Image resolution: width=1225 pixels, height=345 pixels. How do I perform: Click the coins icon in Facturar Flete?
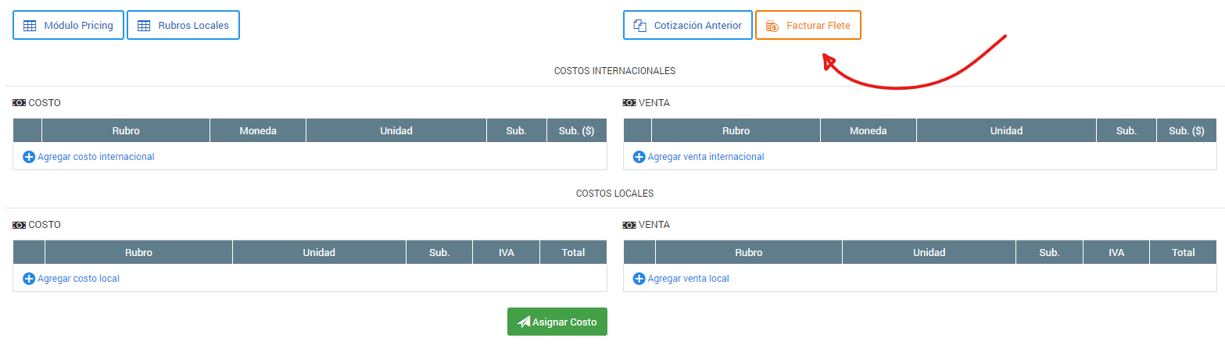(x=772, y=26)
